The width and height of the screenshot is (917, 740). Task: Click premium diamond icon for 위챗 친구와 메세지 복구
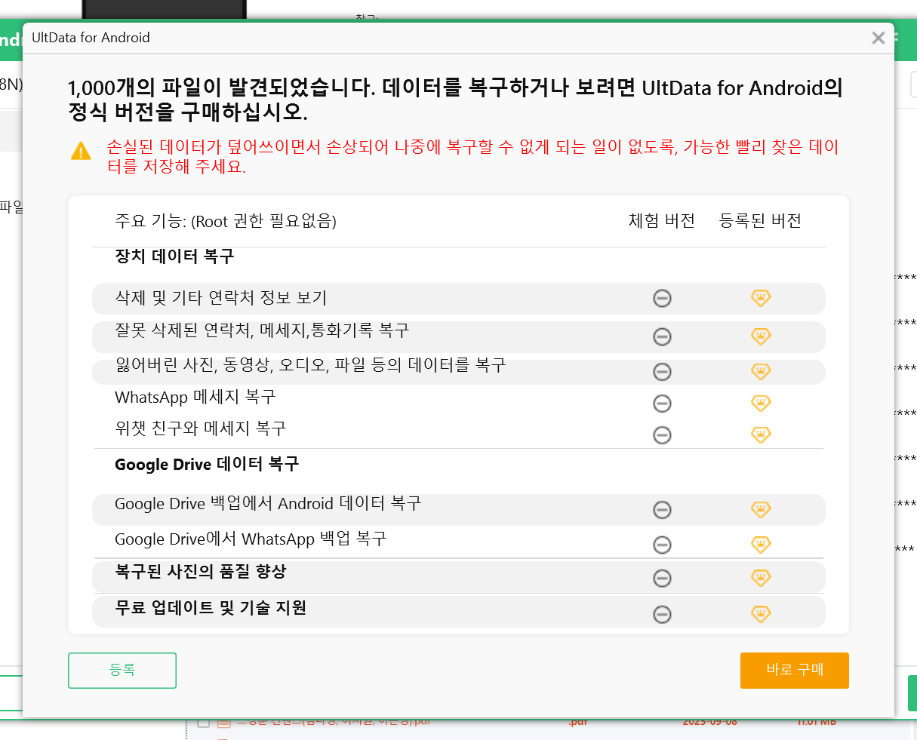click(x=761, y=434)
